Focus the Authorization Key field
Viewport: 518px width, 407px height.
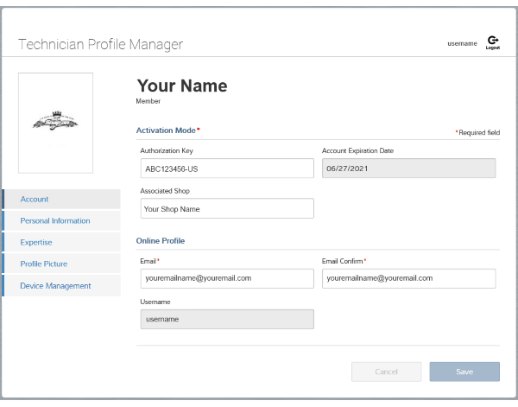[x=226, y=169]
